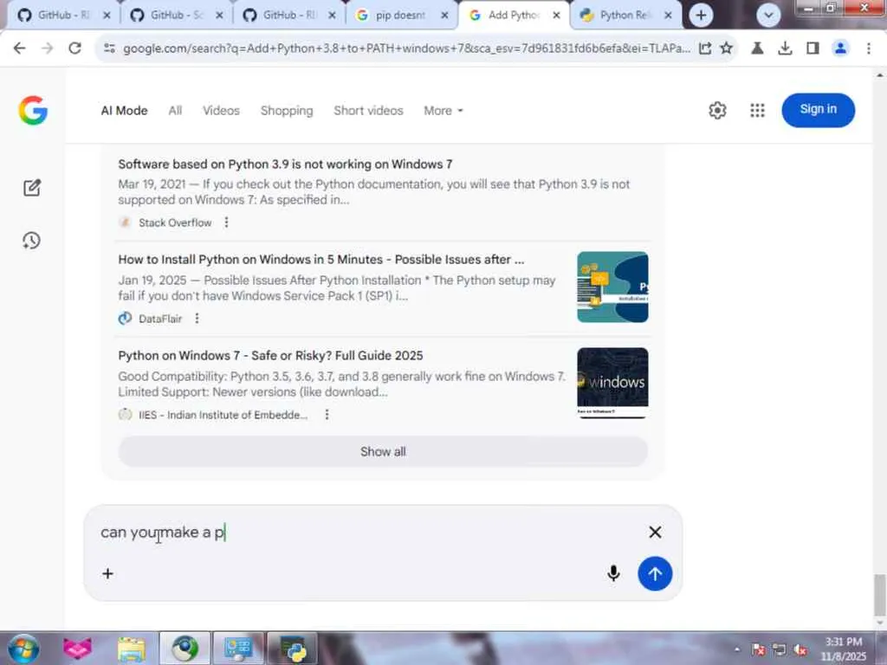Select the AI Mode tab
The width and height of the screenshot is (887, 665).
point(124,111)
